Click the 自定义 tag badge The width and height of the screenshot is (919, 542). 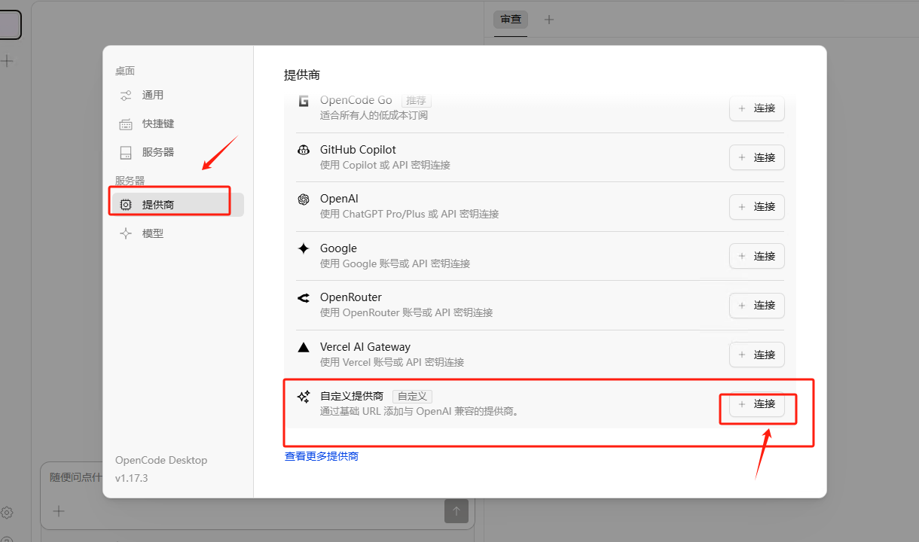pos(412,396)
